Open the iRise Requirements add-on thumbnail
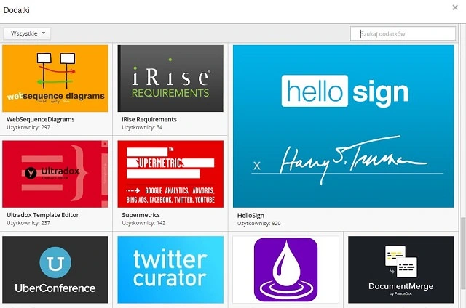The height and width of the screenshot is (308, 466). (x=170, y=78)
